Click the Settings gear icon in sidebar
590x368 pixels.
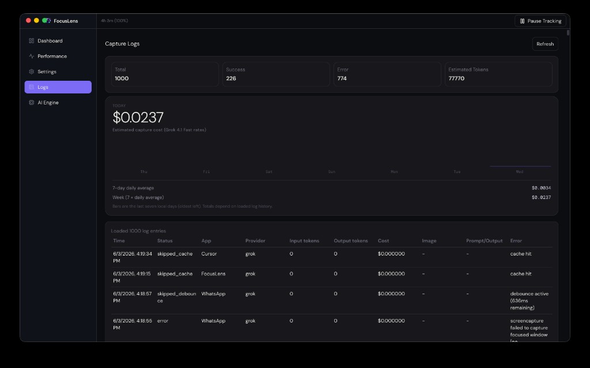(x=32, y=72)
